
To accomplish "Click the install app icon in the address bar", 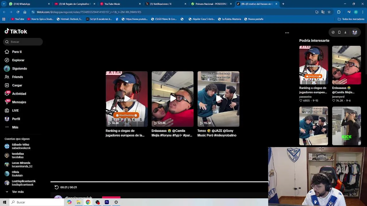I will coord(317,12).
